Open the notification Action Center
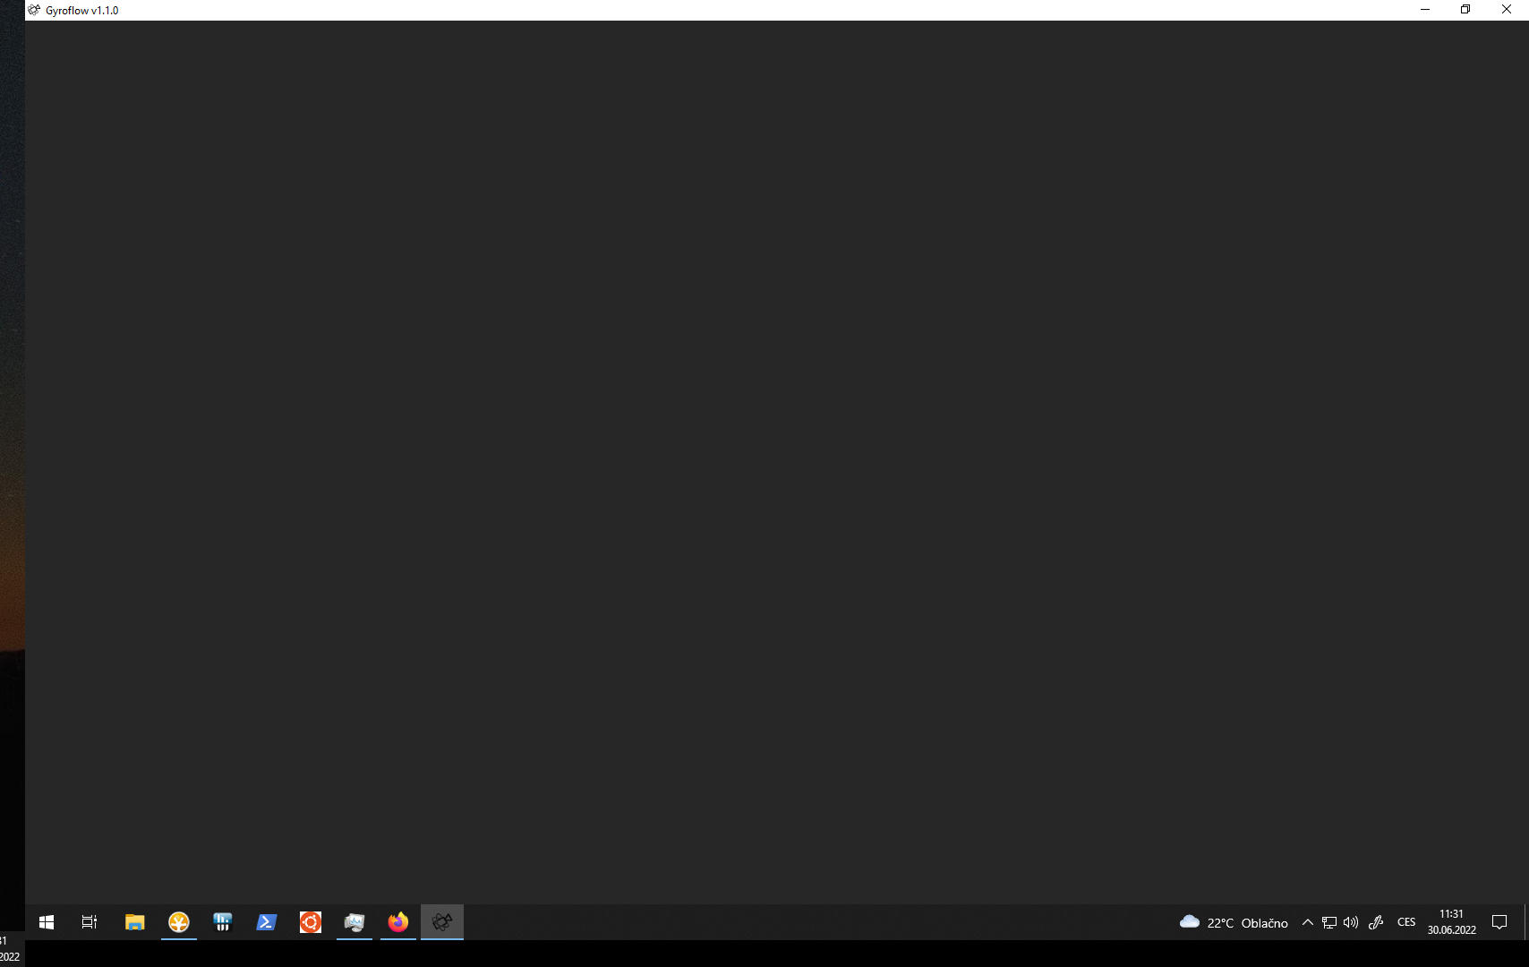 pyautogui.click(x=1499, y=922)
